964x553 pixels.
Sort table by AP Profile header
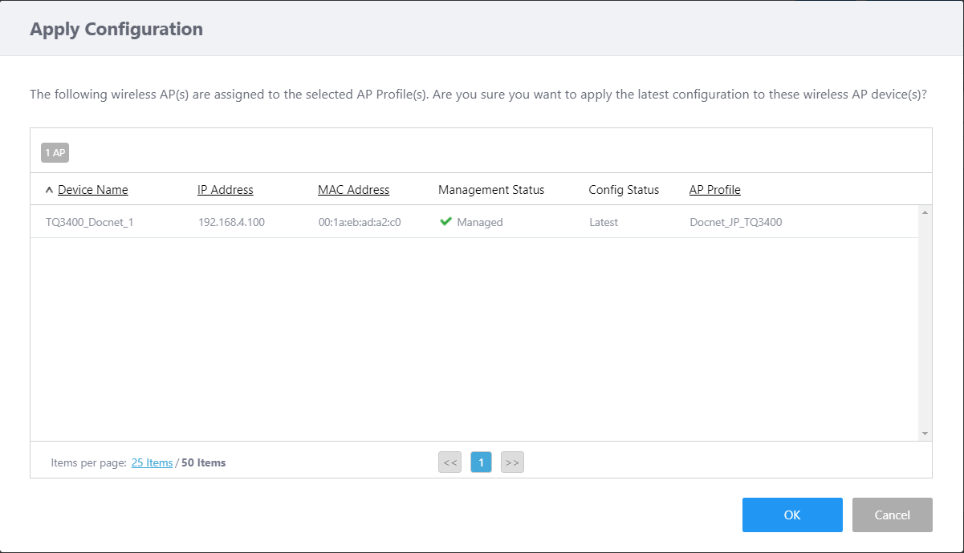tap(714, 190)
